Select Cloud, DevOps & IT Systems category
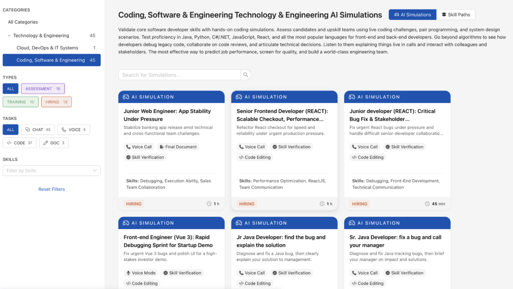 click(47, 48)
